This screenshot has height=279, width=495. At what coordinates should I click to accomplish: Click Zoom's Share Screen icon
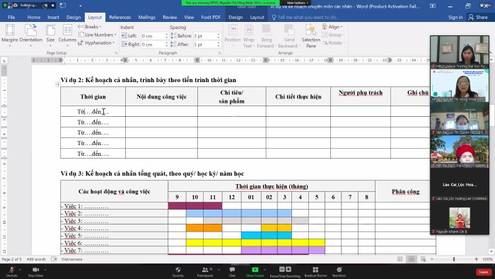tap(255, 272)
